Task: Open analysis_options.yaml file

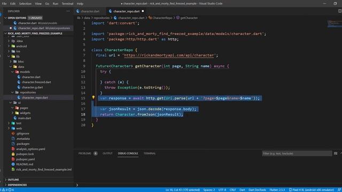Action: 30,149
